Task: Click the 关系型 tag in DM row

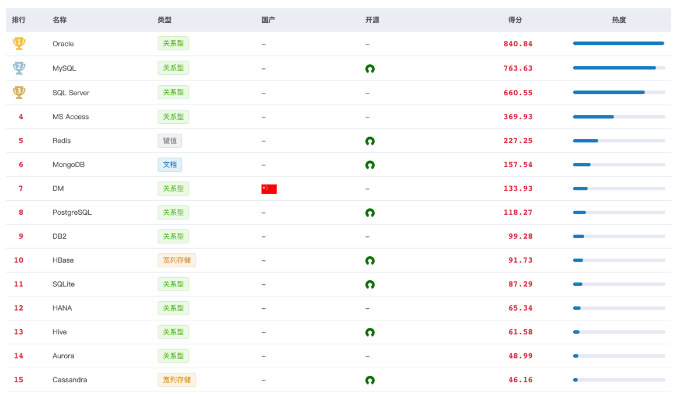Action: [173, 189]
